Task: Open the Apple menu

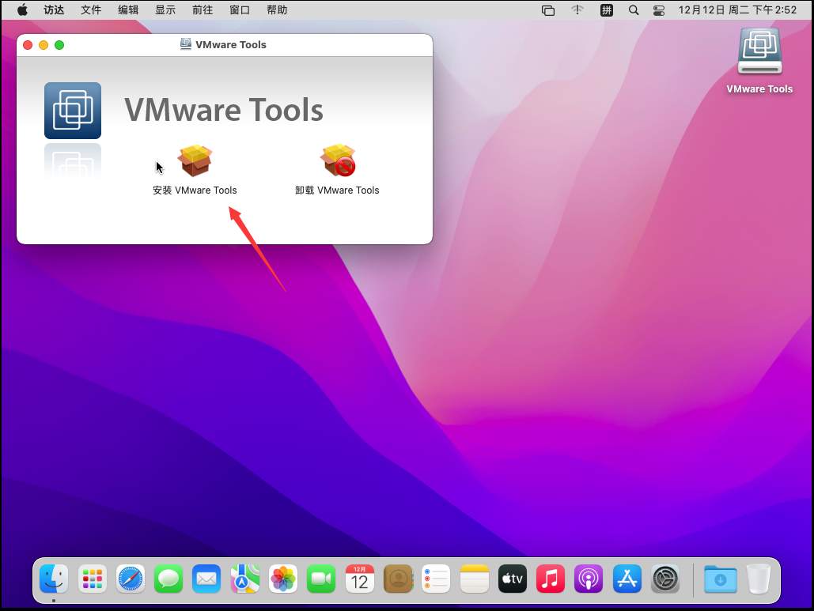Action: (x=22, y=9)
